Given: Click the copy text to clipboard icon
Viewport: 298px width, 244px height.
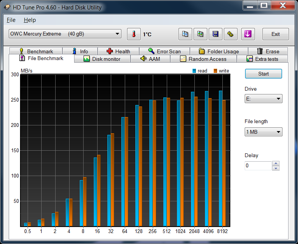Looking at the screenshot, I should (x=185, y=34).
